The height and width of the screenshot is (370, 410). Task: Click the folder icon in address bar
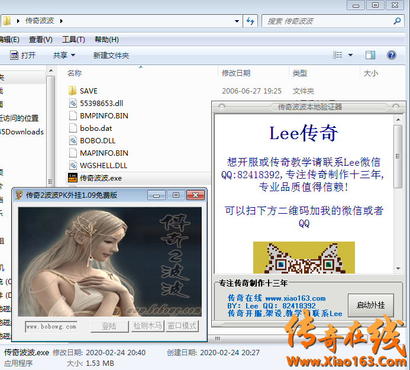point(7,21)
